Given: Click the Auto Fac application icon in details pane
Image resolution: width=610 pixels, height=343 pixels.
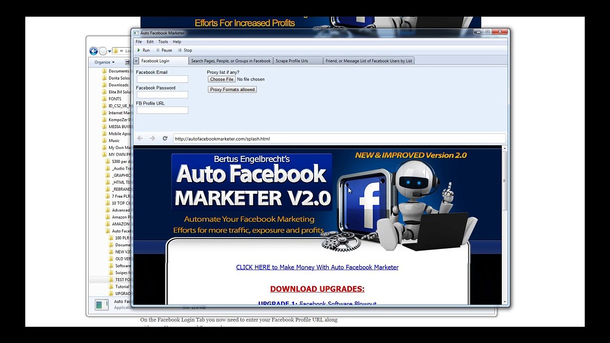Looking at the screenshot, I should click(x=102, y=304).
